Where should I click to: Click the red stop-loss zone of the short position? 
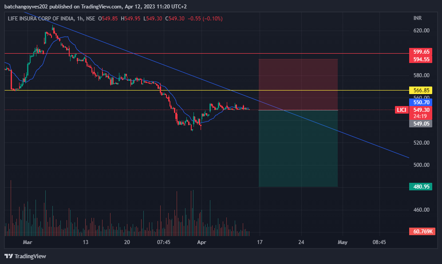point(298,85)
